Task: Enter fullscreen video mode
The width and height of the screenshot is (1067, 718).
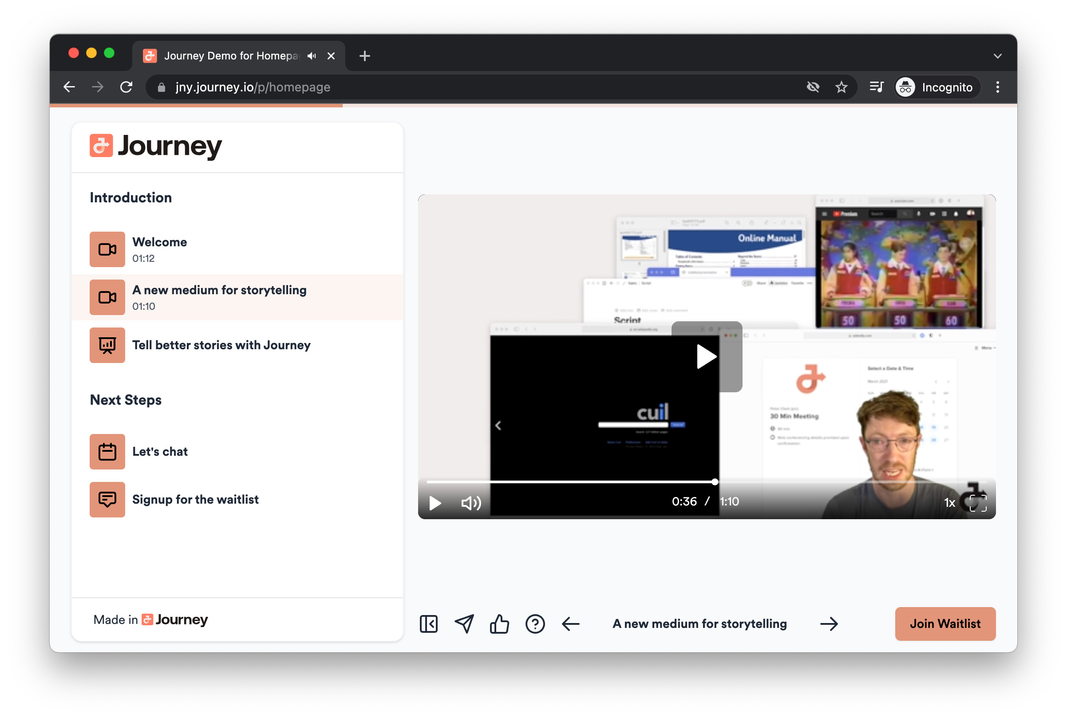Action: tap(978, 503)
